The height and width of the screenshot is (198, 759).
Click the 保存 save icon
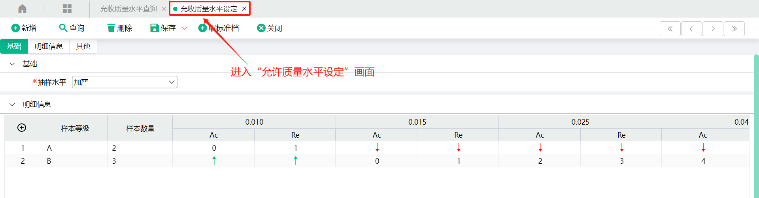(x=155, y=28)
